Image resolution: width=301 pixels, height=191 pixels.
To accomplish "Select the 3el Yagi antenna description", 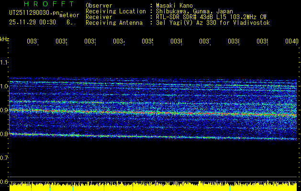I will [213, 23].
